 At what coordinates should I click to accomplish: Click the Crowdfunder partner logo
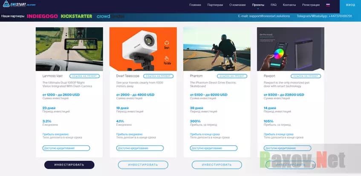111,16
